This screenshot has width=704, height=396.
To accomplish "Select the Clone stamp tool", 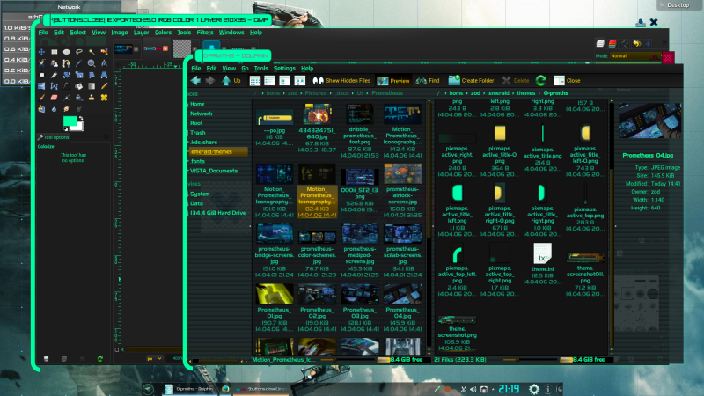I will pos(92,98).
